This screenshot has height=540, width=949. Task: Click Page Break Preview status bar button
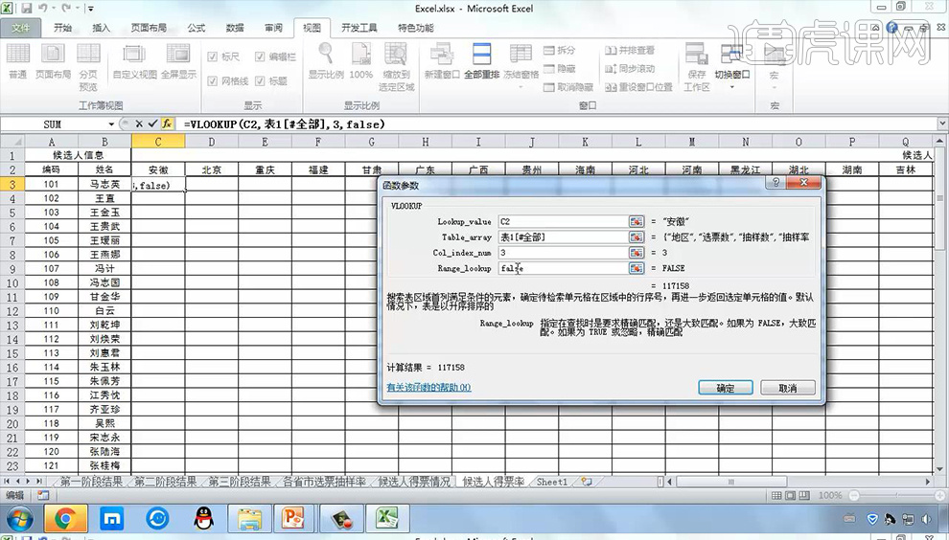(803, 495)
